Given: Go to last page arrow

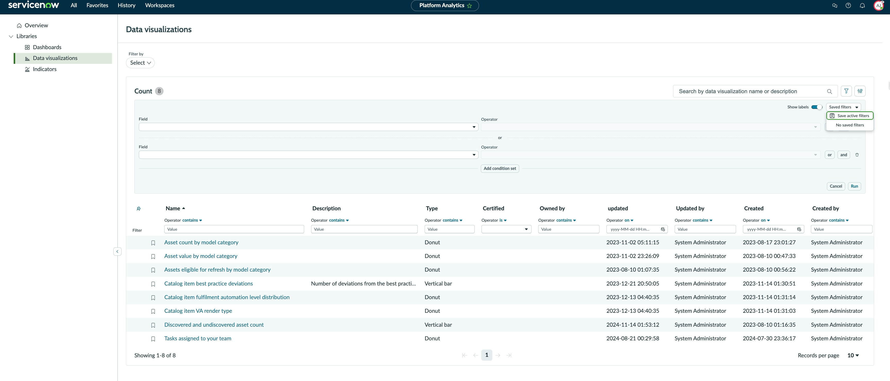Looking at the screenshot, I should click(x=509, y=355).
